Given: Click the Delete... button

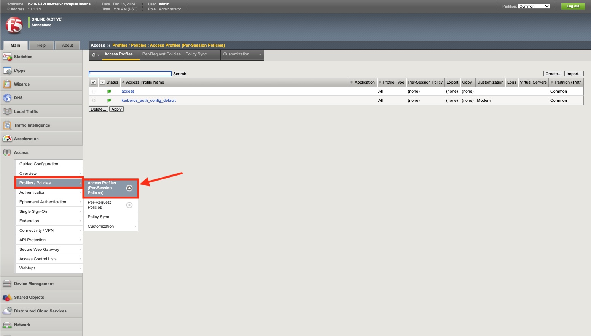Looking at the screenshot, I should [99, 109].
